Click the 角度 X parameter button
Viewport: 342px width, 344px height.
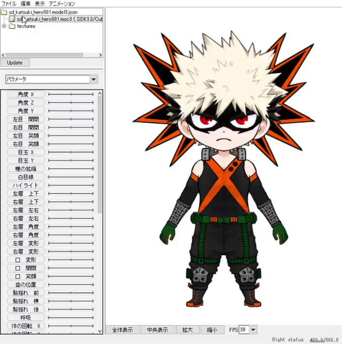[26, 94]
